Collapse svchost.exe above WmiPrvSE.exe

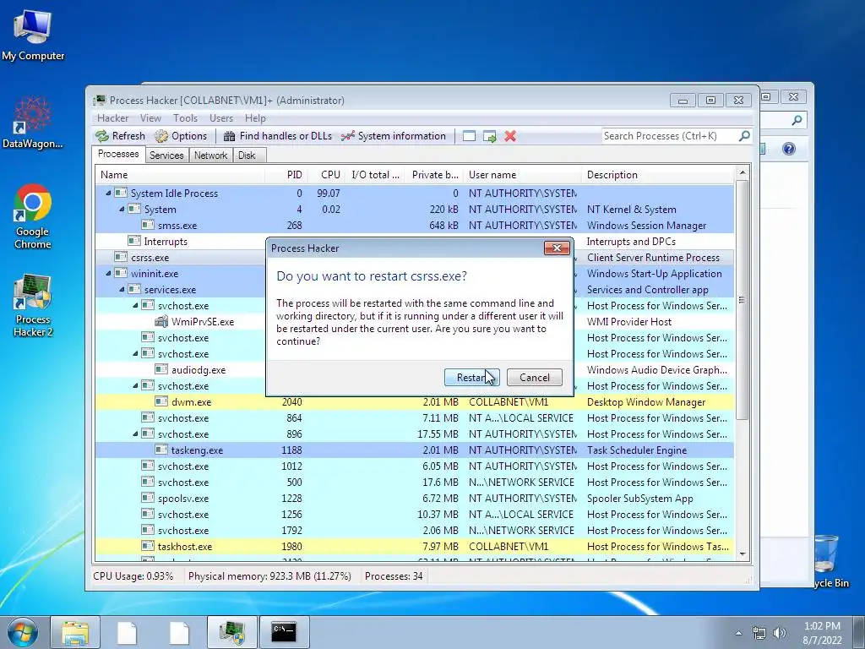tap(135, 305)
